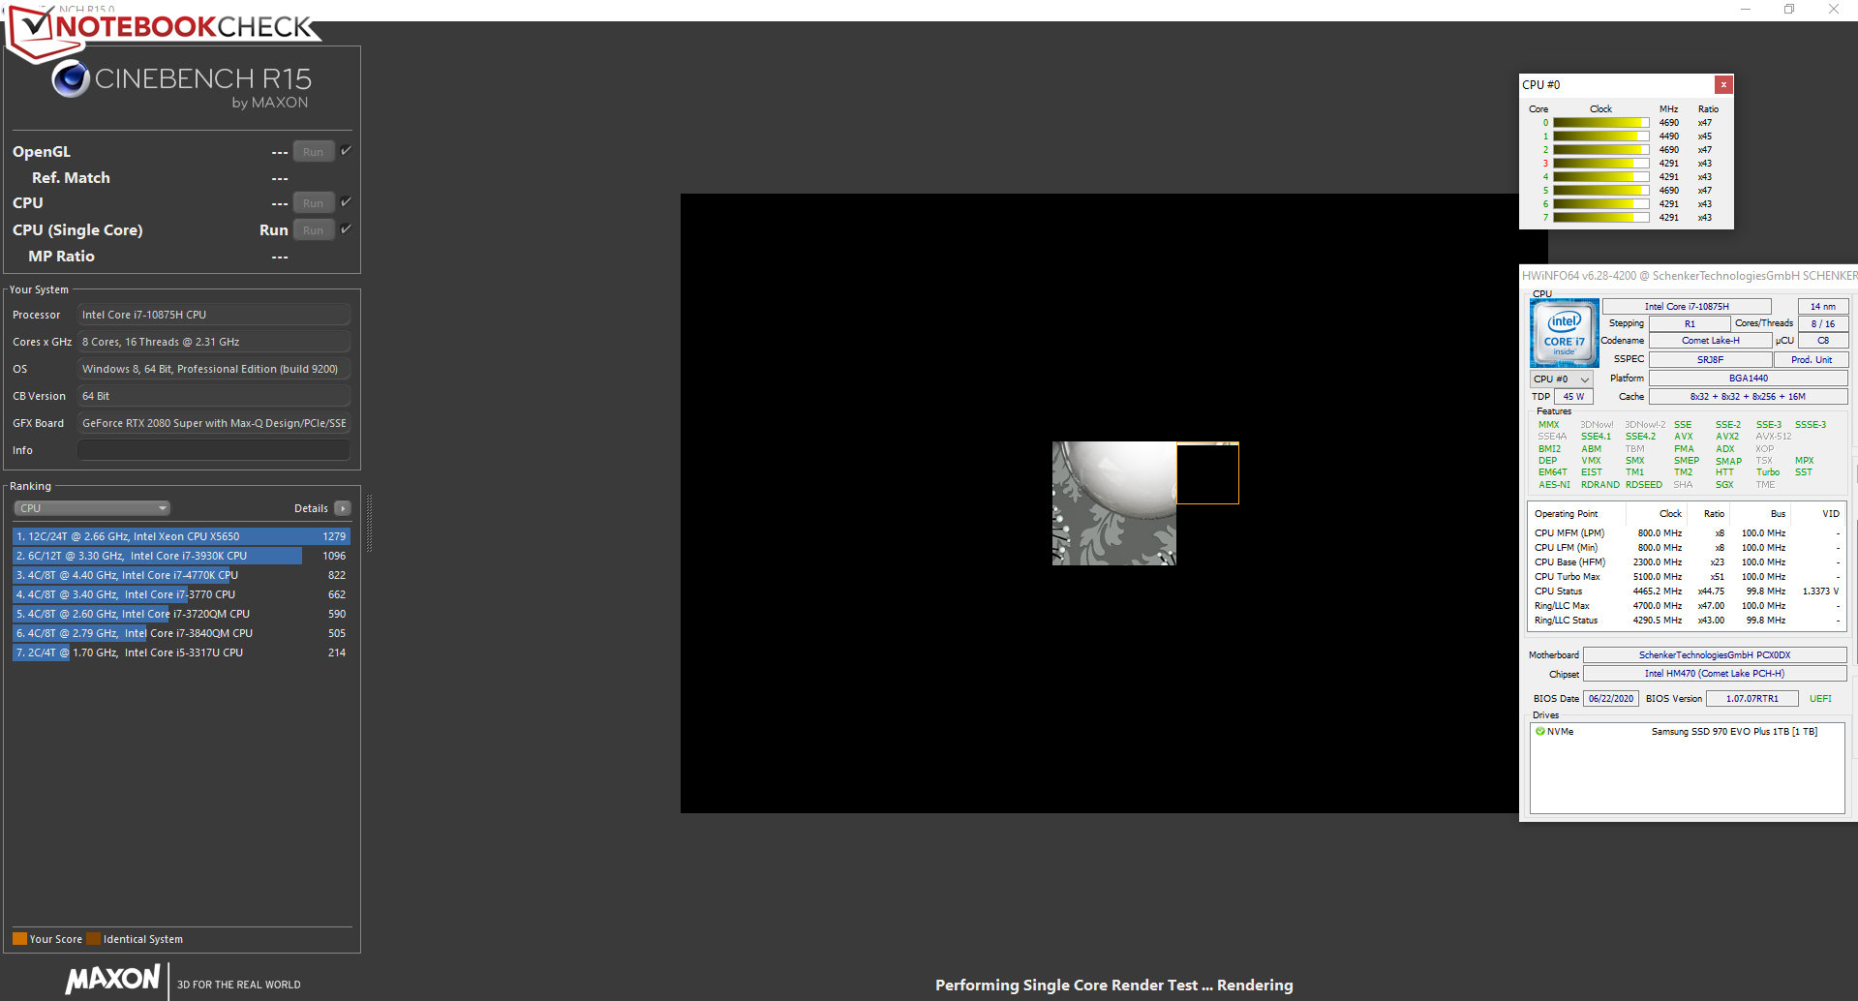Restore down the Cinebench window
Screen dimensions: 1858x1001
pyautogui.click(x=1789, y=10)
